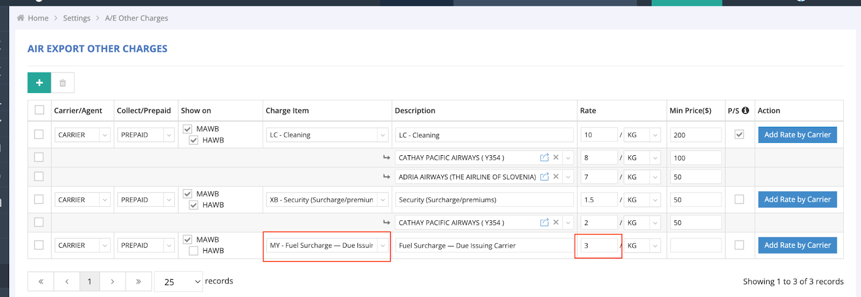Select page 1 in pagination
The height and width of the screenshot is (297, 861).
tap(89, 281)
